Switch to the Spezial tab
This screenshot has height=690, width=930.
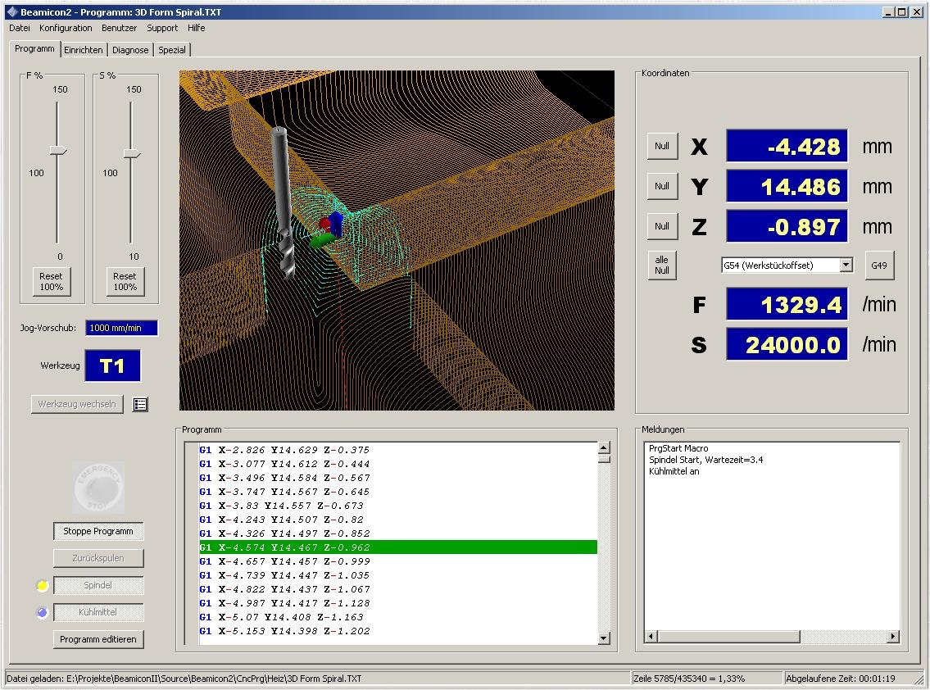point(172,50)
